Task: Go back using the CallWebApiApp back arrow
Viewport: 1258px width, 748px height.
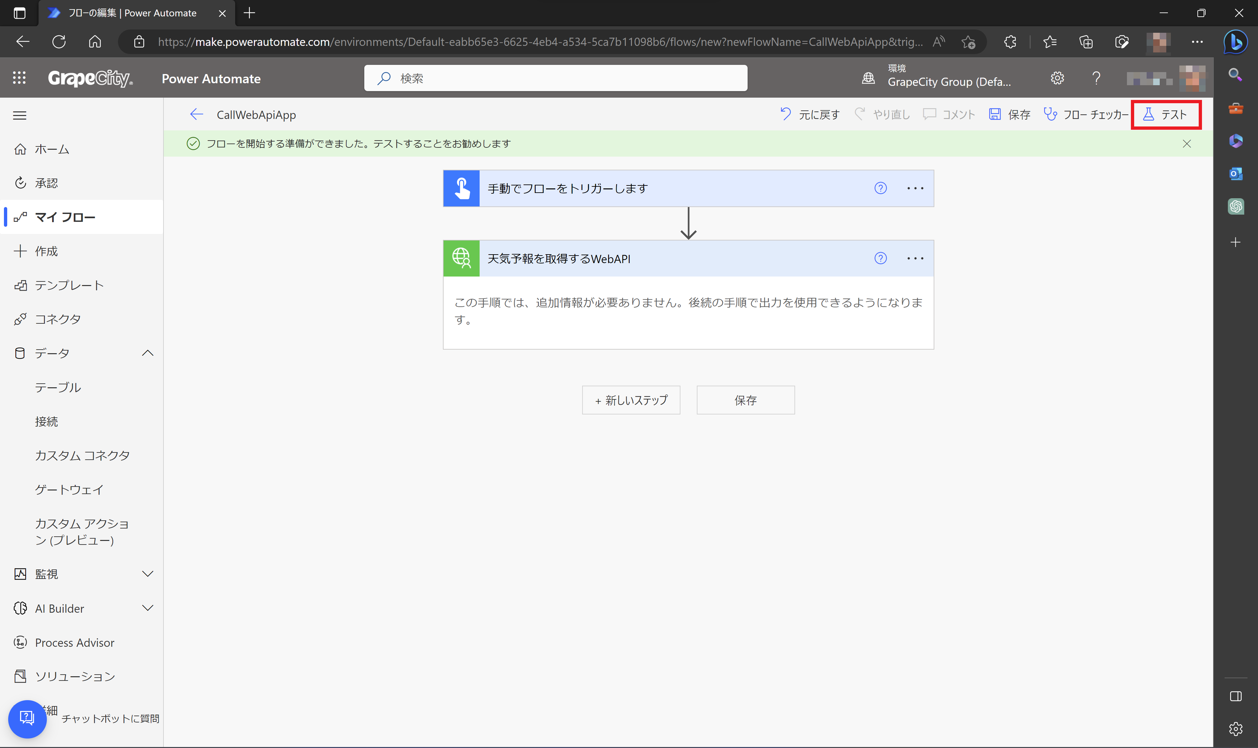Action: click(x=197, y=114)
